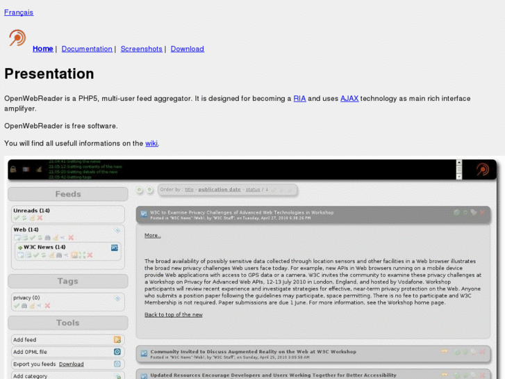
Task: Click the refresh arrows icon under Unreads
Action: click(x=24, y=218)
